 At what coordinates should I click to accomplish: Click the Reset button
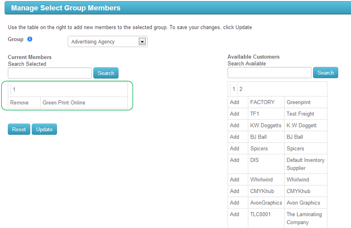(x=19, y=129)
